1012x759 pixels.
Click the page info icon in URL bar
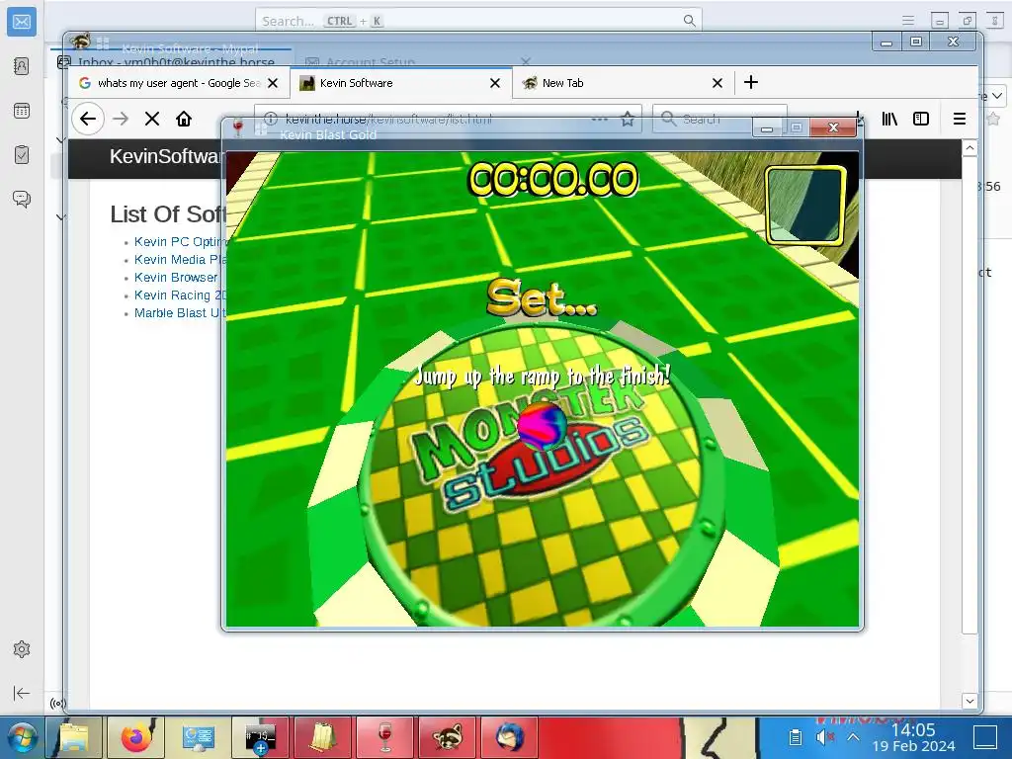[x=271, y=119]
